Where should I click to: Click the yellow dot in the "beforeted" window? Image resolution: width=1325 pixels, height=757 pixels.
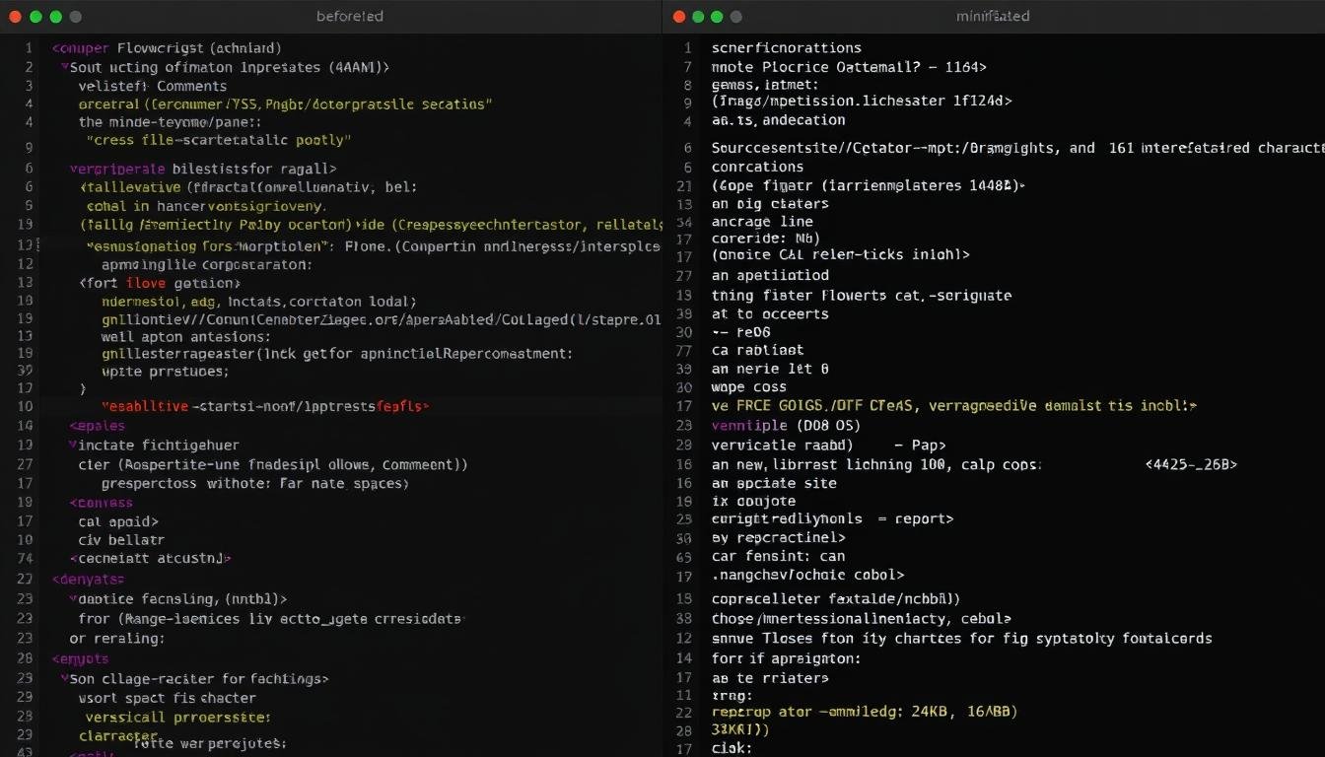click(x=35, y=17)
